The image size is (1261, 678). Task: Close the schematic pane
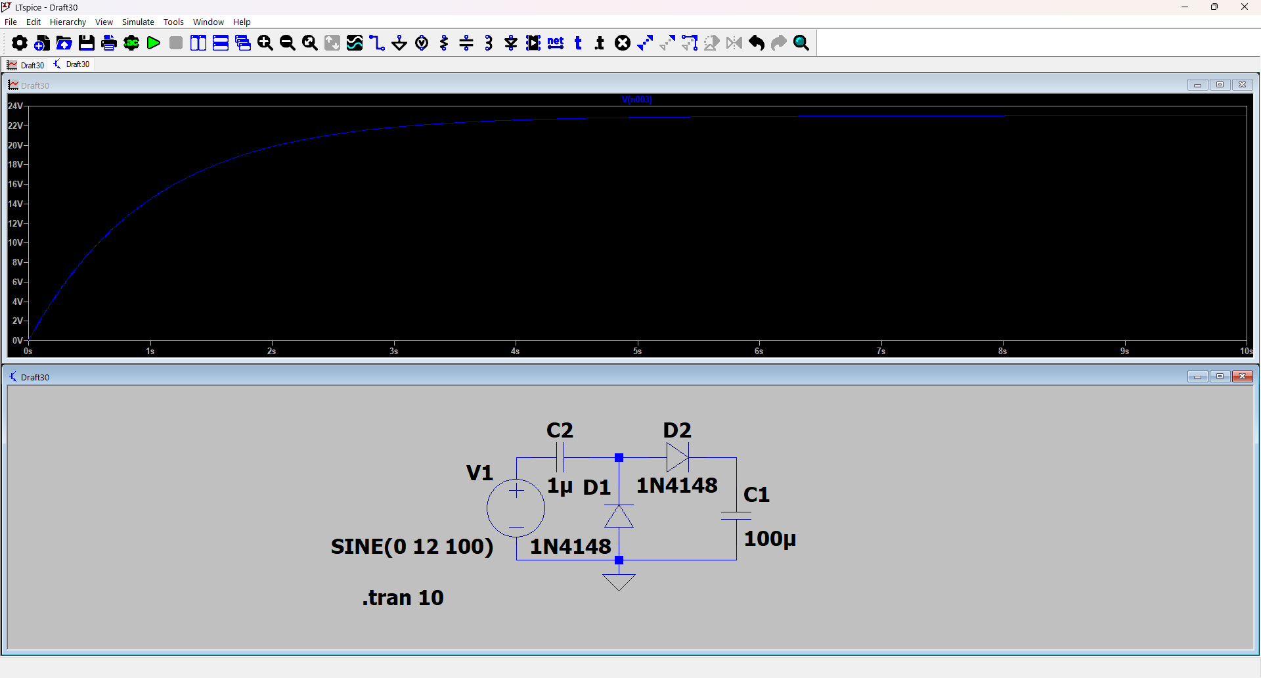point(1243,376)
